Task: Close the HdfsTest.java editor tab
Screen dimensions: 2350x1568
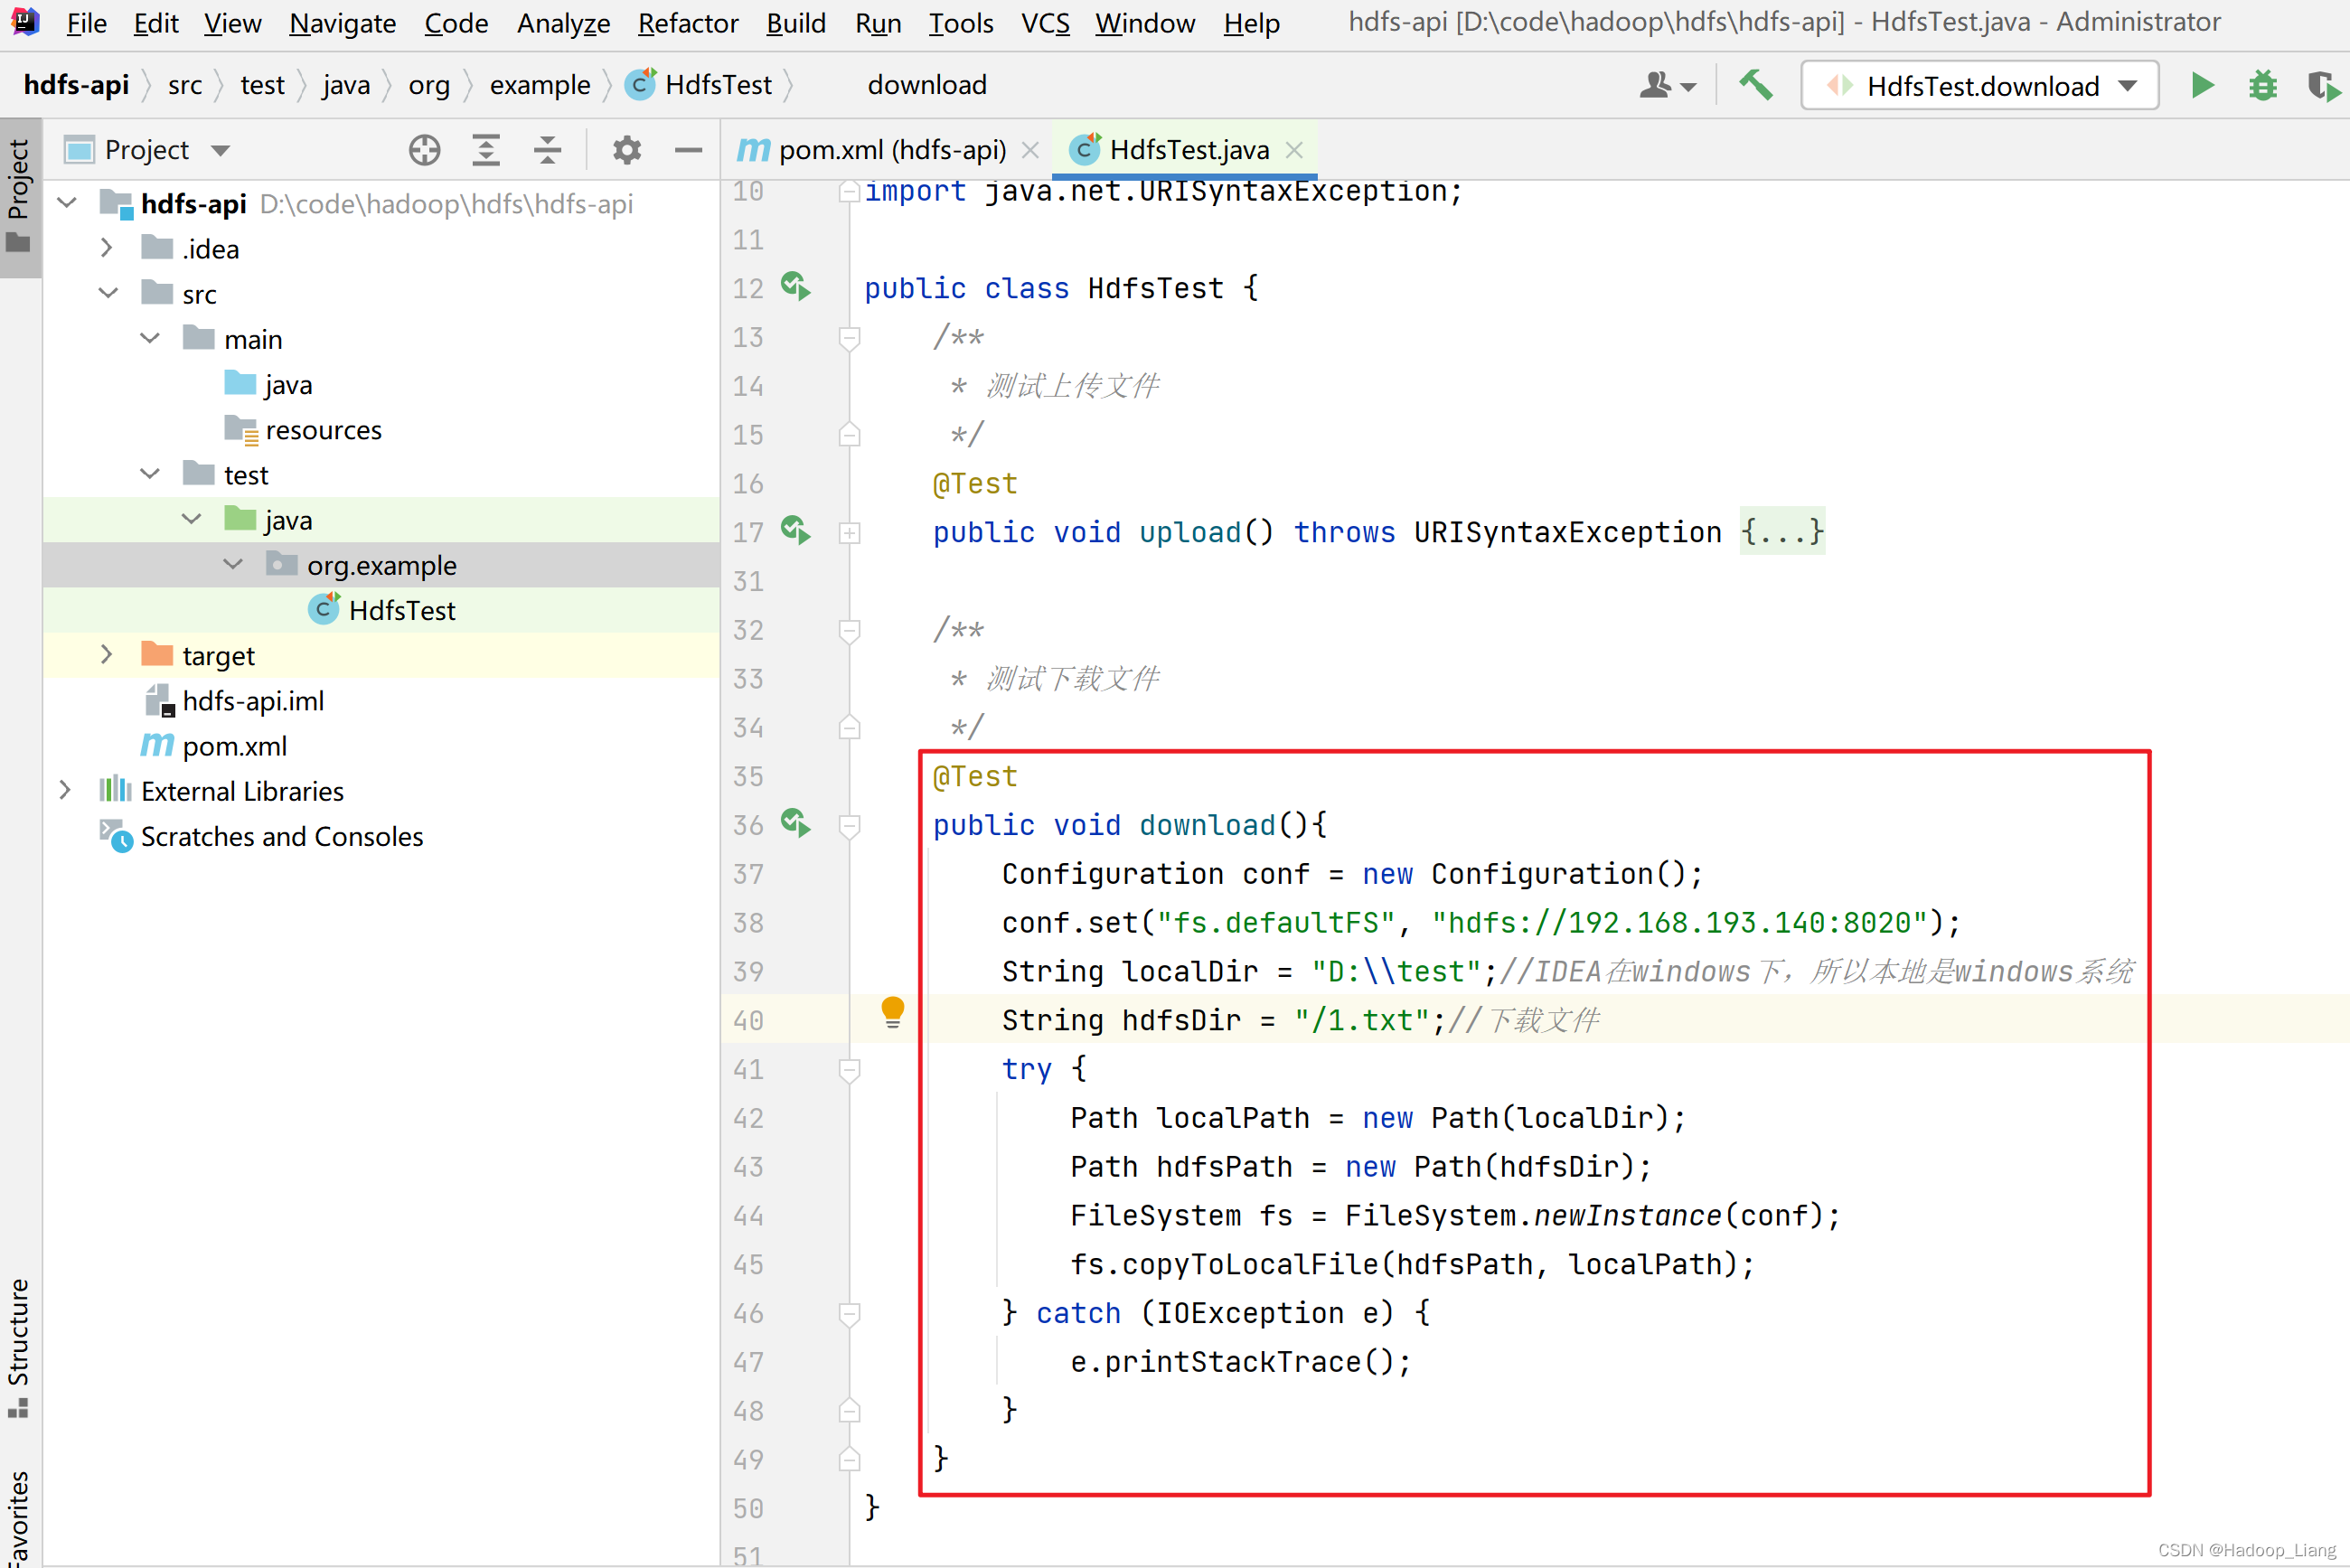Action: tap(1294, 150)
